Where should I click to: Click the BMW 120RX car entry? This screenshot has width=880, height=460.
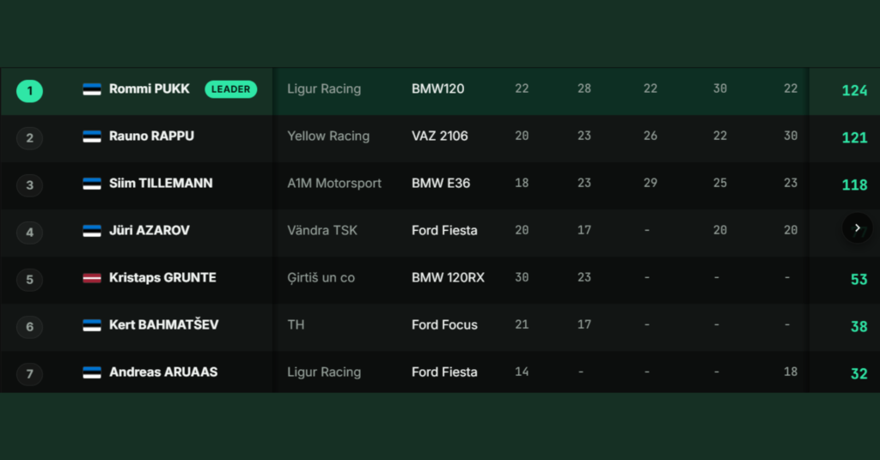[x=448, y=278]
